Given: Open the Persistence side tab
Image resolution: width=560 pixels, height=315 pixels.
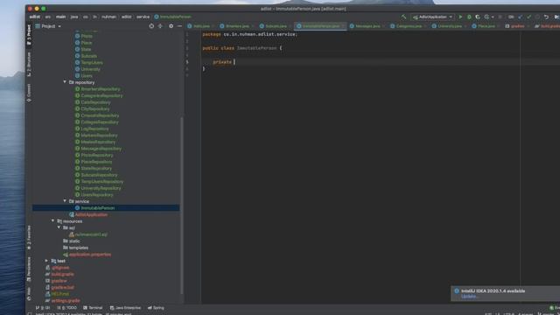Looking at the screenshot, I should (x=29, y=269).
